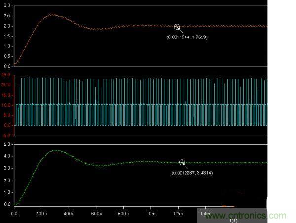Click the 5.0 label on the bottom plot axis

(6, 145)
